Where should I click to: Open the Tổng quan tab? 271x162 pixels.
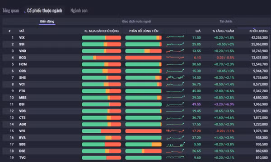click(11, 11)
